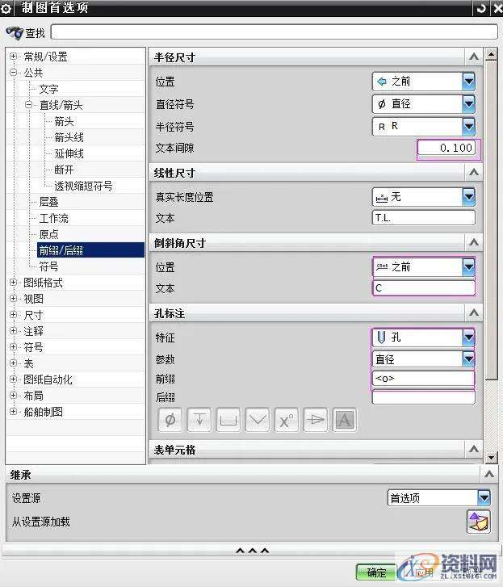
Task: Insert taper symbol button
Action: click(316, 420)
